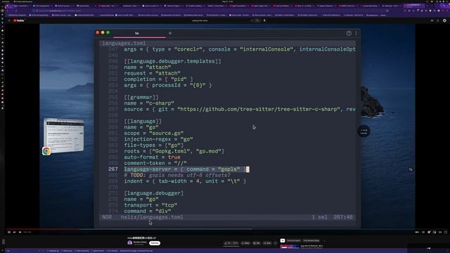Click the help question-mark icon in terminal
Screen dimensions: 450x253
click(x=349, y=33)
